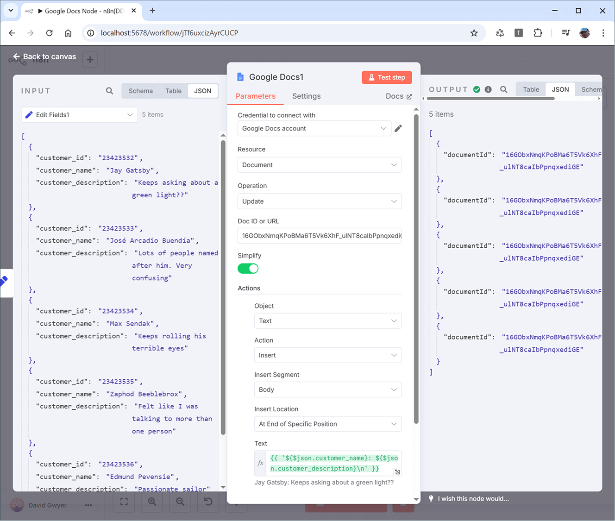Click the parameters panel vertical scrollbar
The height and width of the screenshot is (521, 615).
point(416,269)
